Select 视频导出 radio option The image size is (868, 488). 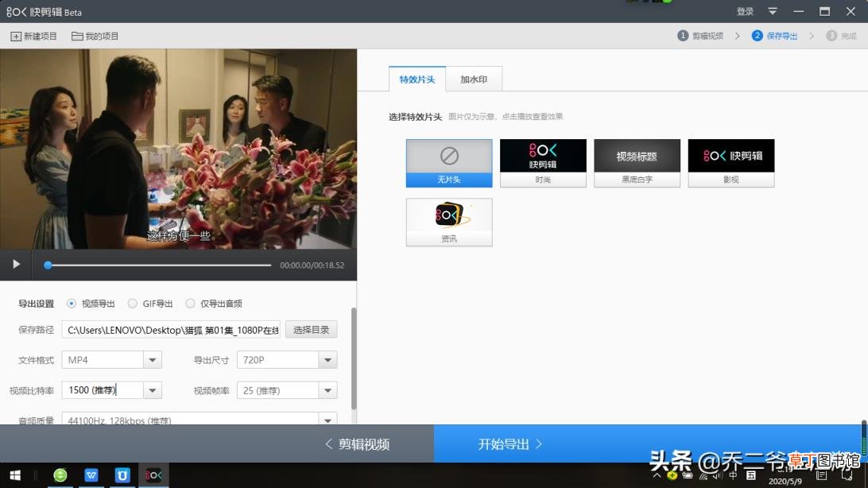click(72, 303)
